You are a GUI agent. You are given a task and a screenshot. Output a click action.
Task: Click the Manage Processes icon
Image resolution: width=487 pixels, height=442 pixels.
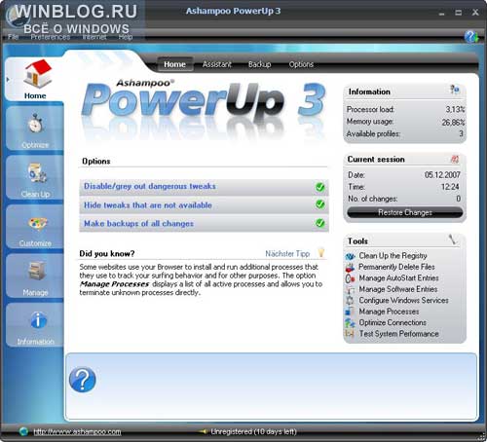(x=350, y=312)
